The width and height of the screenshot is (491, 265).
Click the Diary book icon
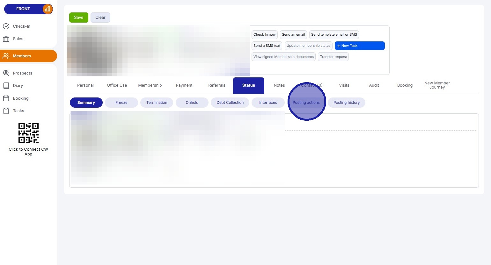pos(6,86)
